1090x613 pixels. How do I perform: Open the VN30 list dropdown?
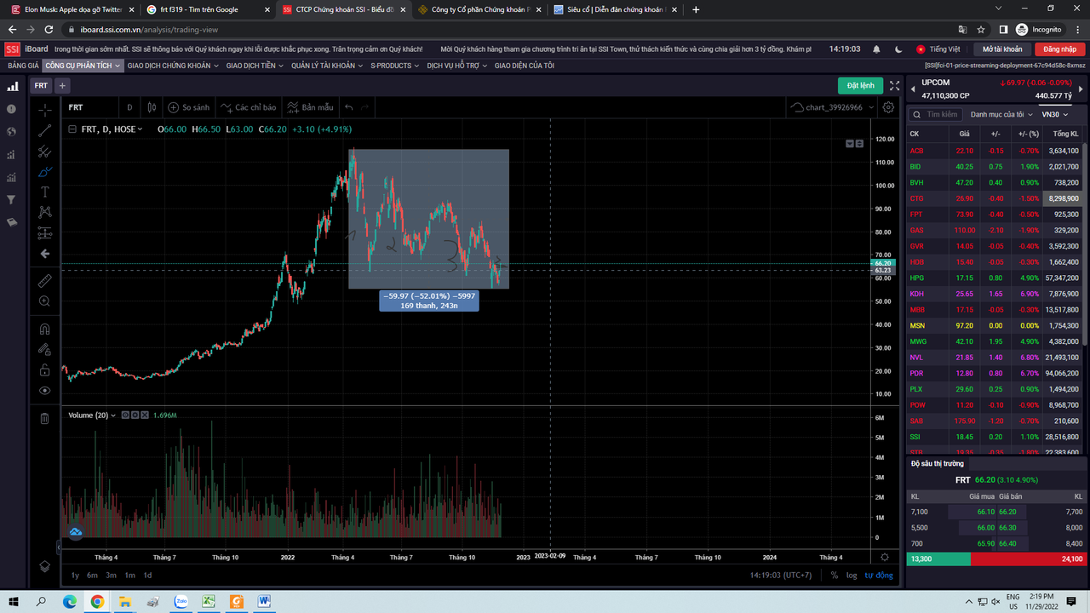coord(1054,114)
